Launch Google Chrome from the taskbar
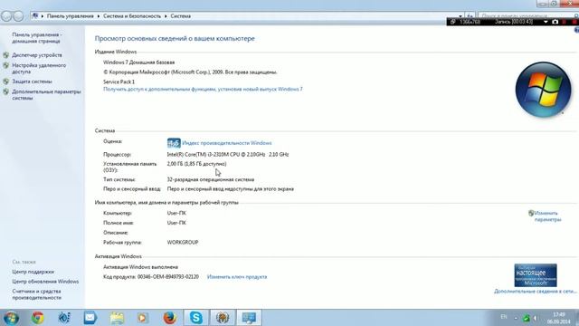579x326 pixels. 37,318
